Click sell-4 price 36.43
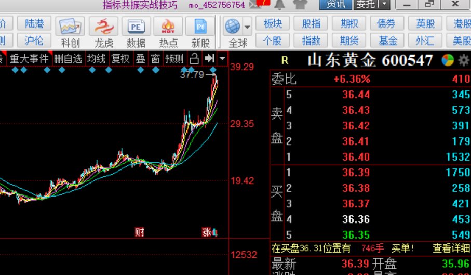This screenshot has height=275, width=471. (x=356, y=110)
